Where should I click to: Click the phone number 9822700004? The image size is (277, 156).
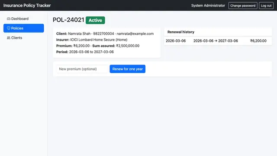tap(103, 34)
